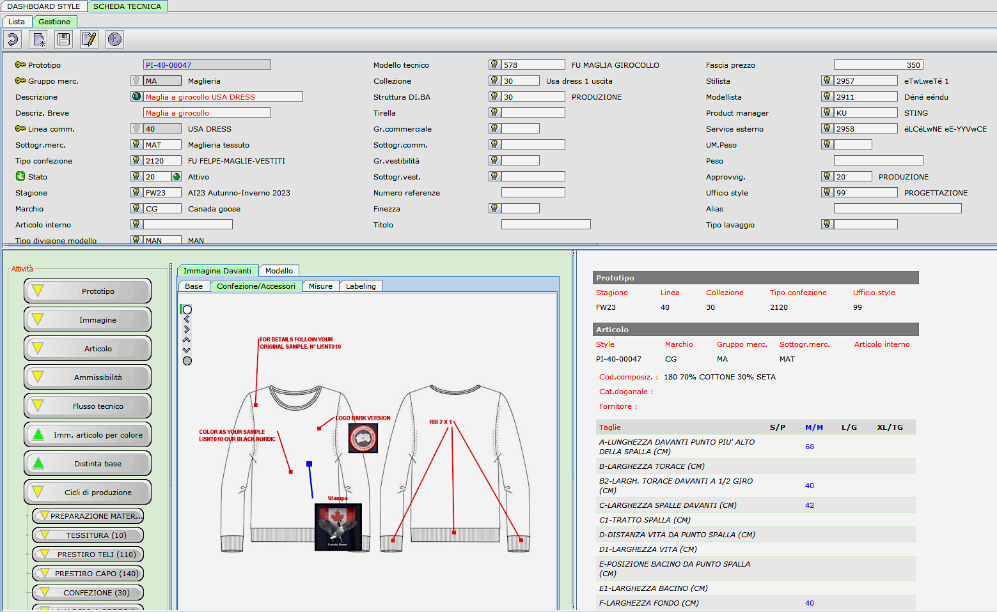997x612 pixels.
Task: Open lookup bulb for Stilista
Action: [827, 80]
